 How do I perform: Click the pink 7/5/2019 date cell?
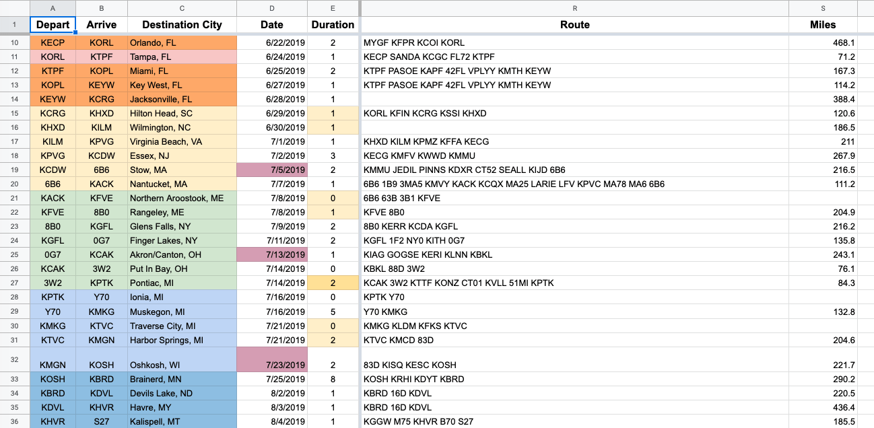[272, 170]
